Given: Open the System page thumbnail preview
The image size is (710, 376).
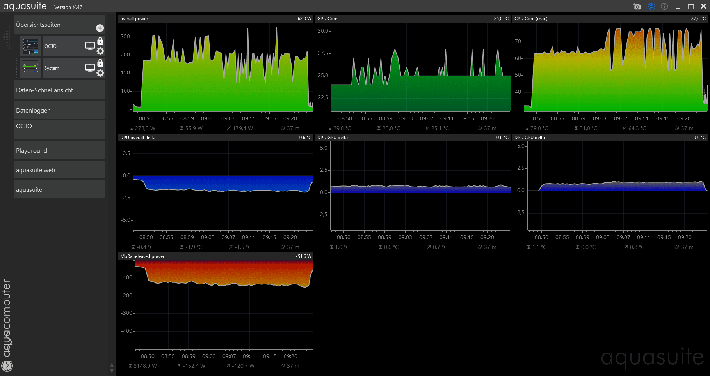Looking at the screenshot, I should (x=30, y=68).
